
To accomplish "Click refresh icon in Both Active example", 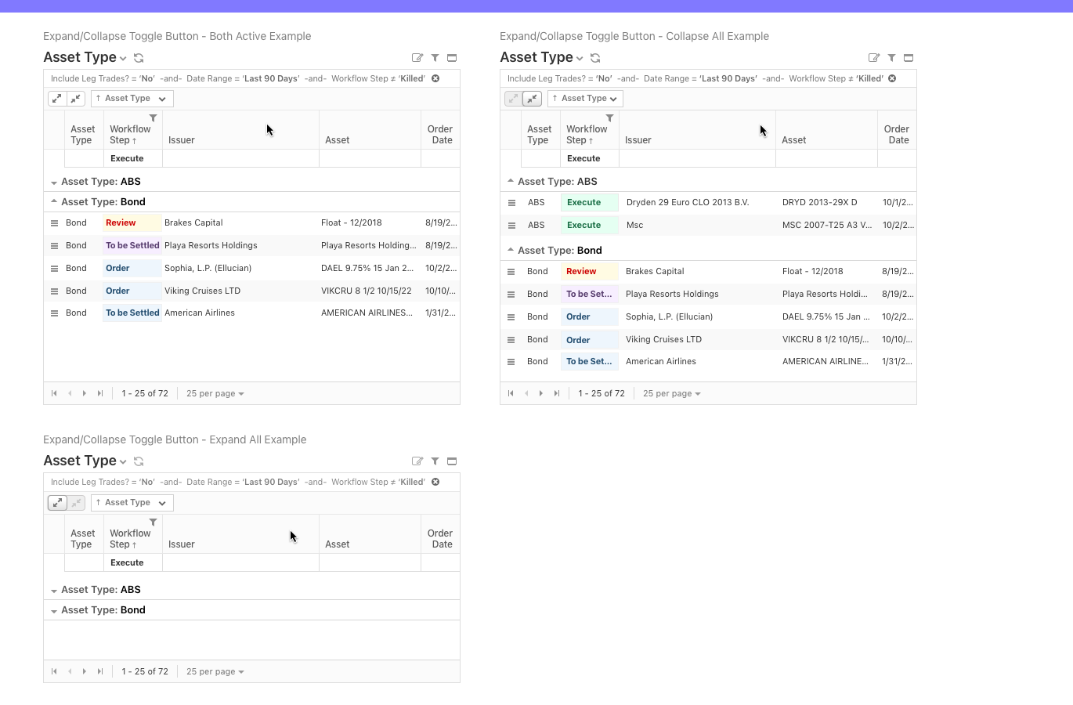I will pyautogui.click(x=139, y=58).
